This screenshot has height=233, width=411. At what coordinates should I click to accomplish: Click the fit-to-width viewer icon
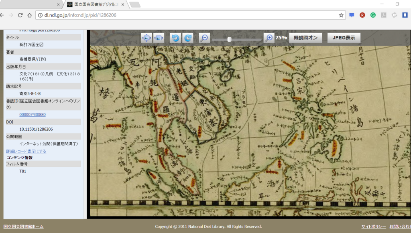[x=159, y=38]
